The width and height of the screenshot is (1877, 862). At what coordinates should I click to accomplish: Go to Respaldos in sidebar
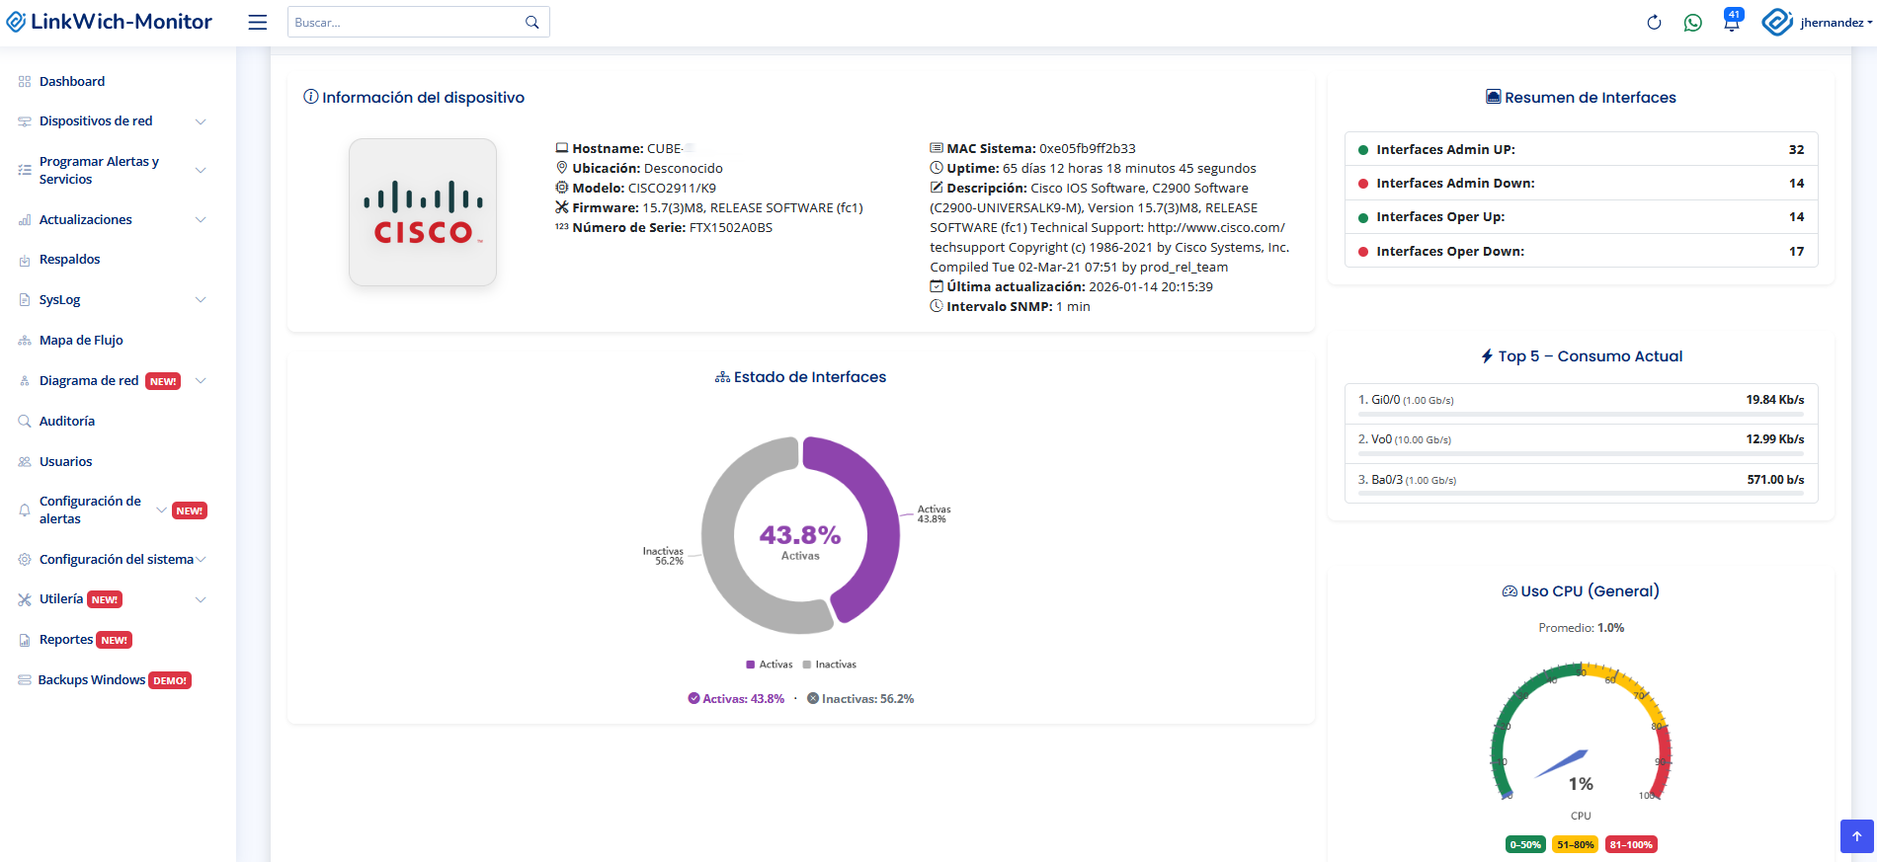click(x=69, y=260)
